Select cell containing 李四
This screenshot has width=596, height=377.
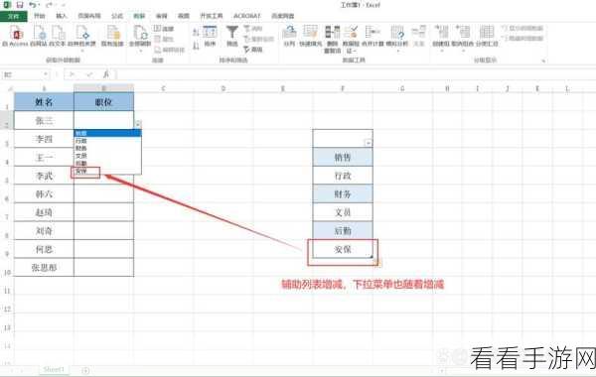(x=44, y=139)
